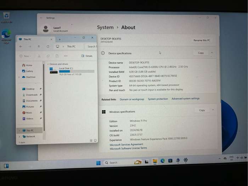The image size is (248, 186).
Task: Switch to details list view in Explorer
Action: [91, 140]
